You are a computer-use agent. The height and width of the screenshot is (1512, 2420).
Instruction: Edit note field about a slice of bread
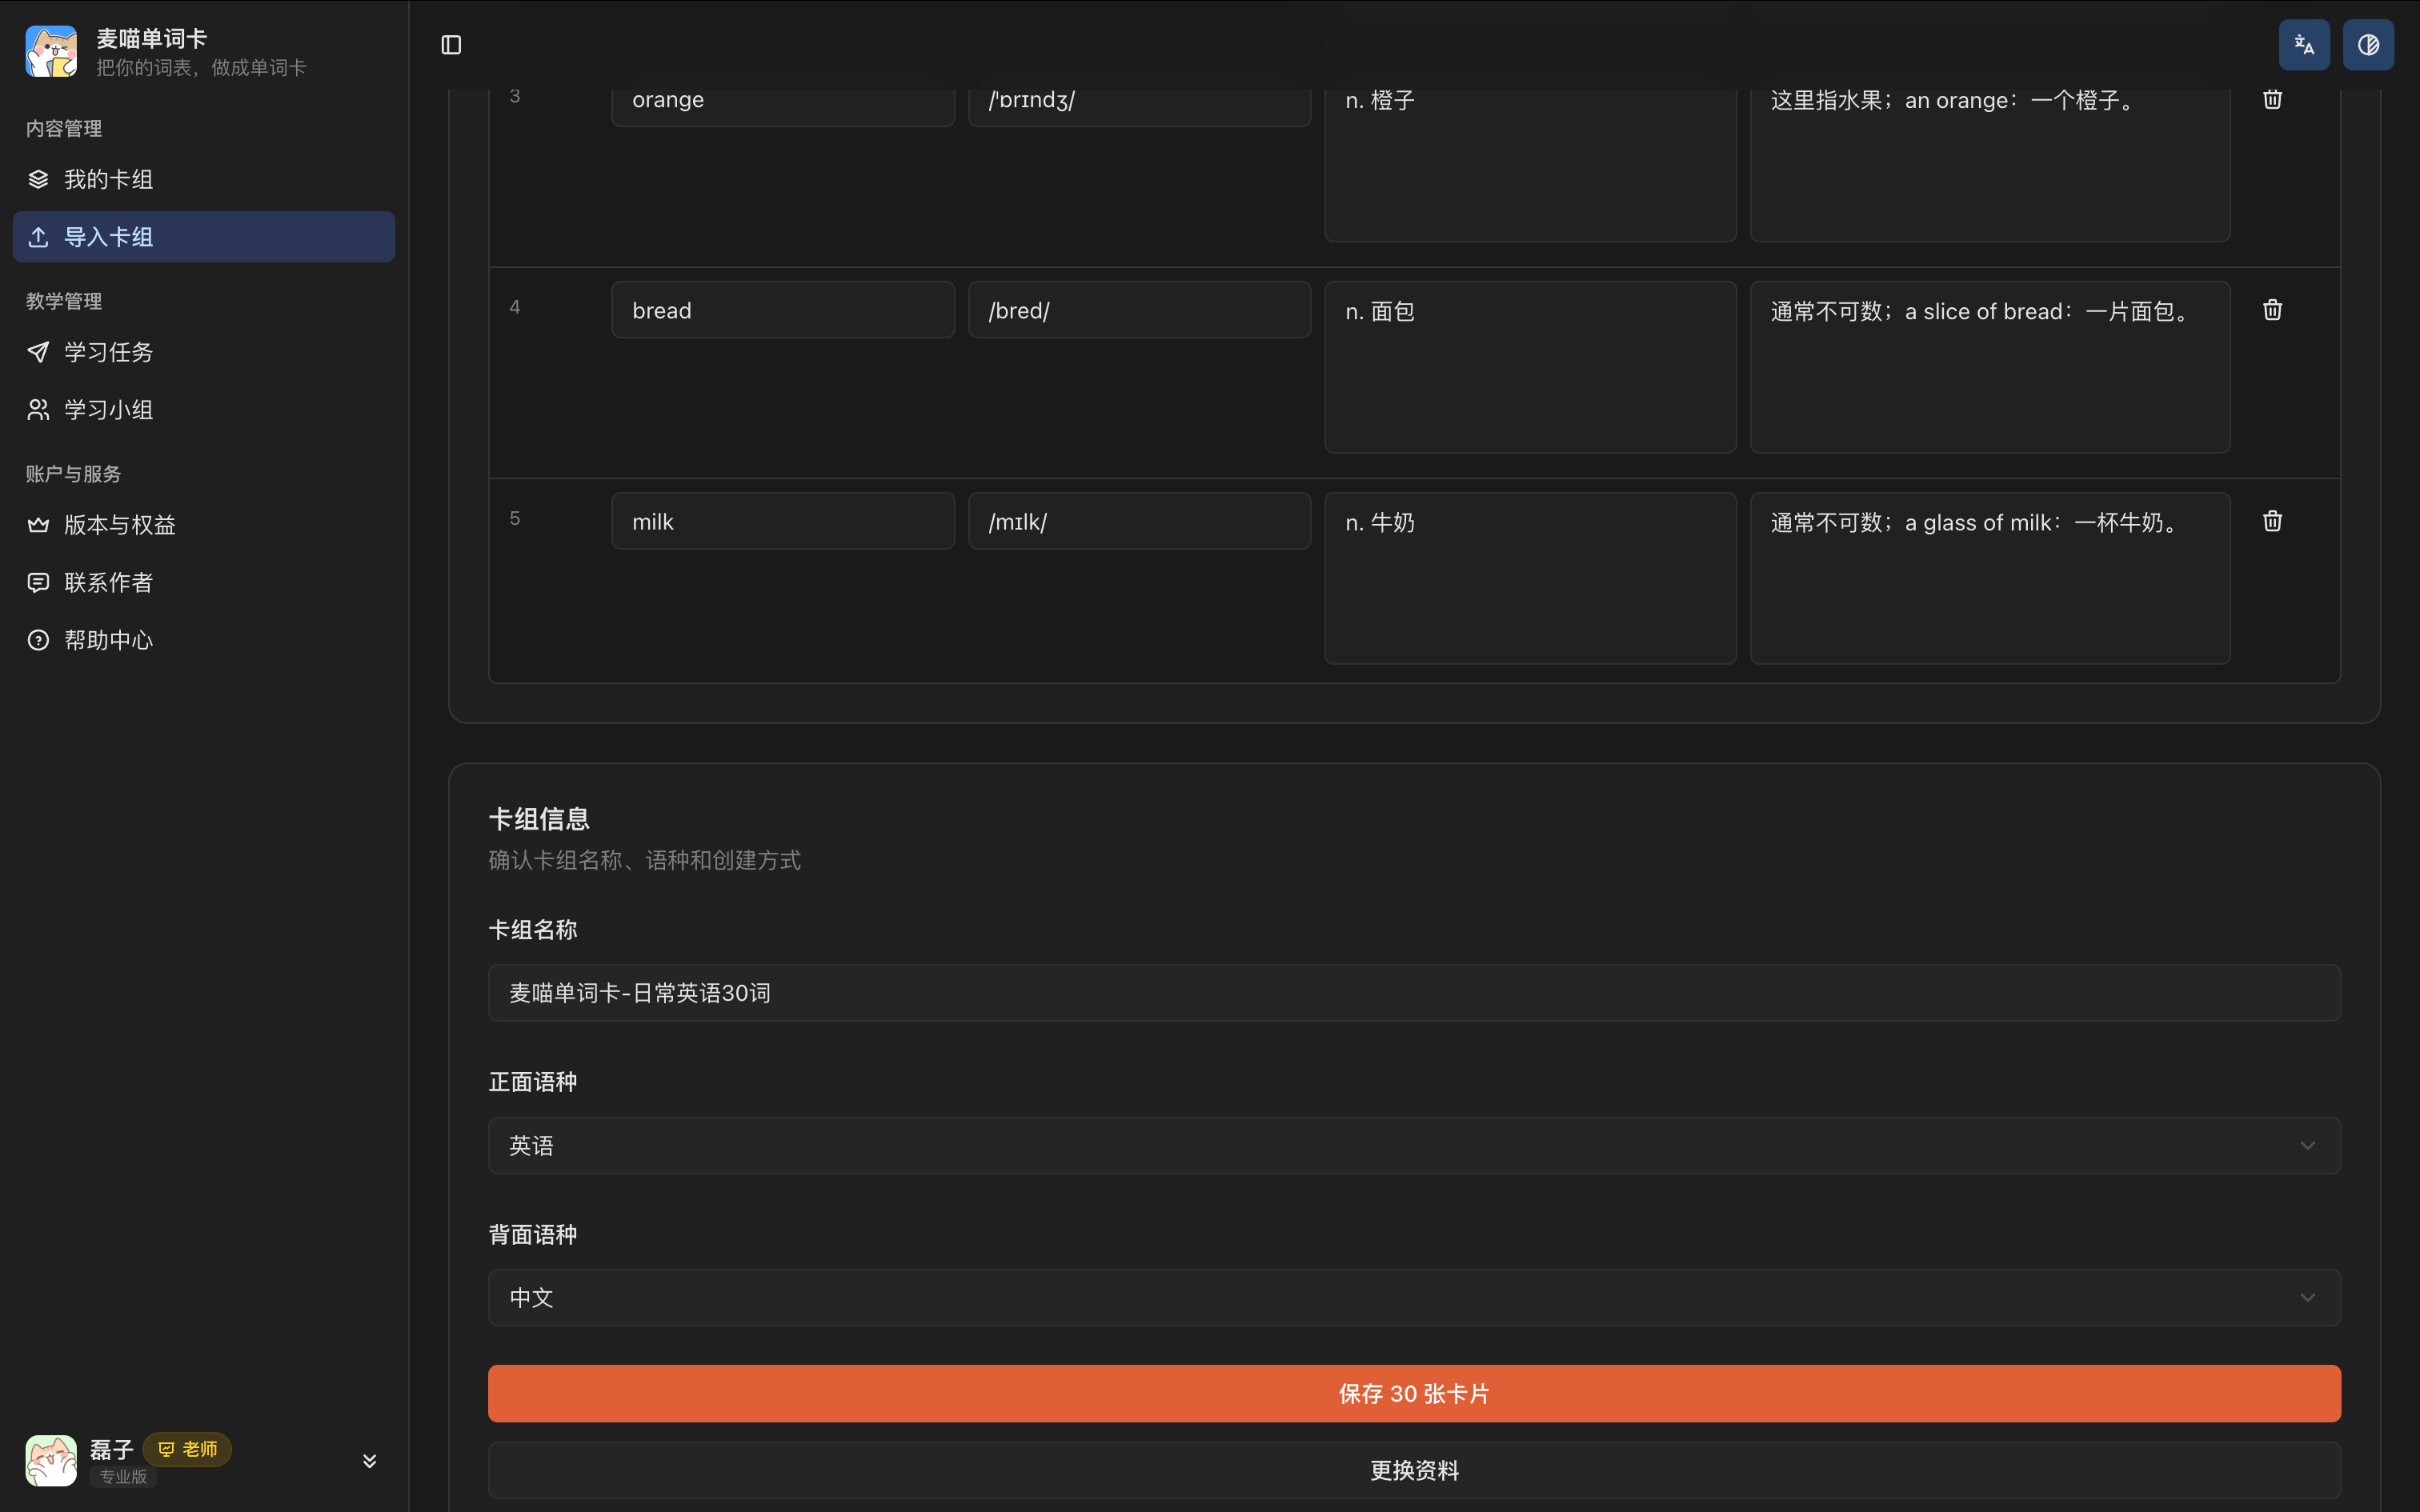click(x=1990, y=367)
